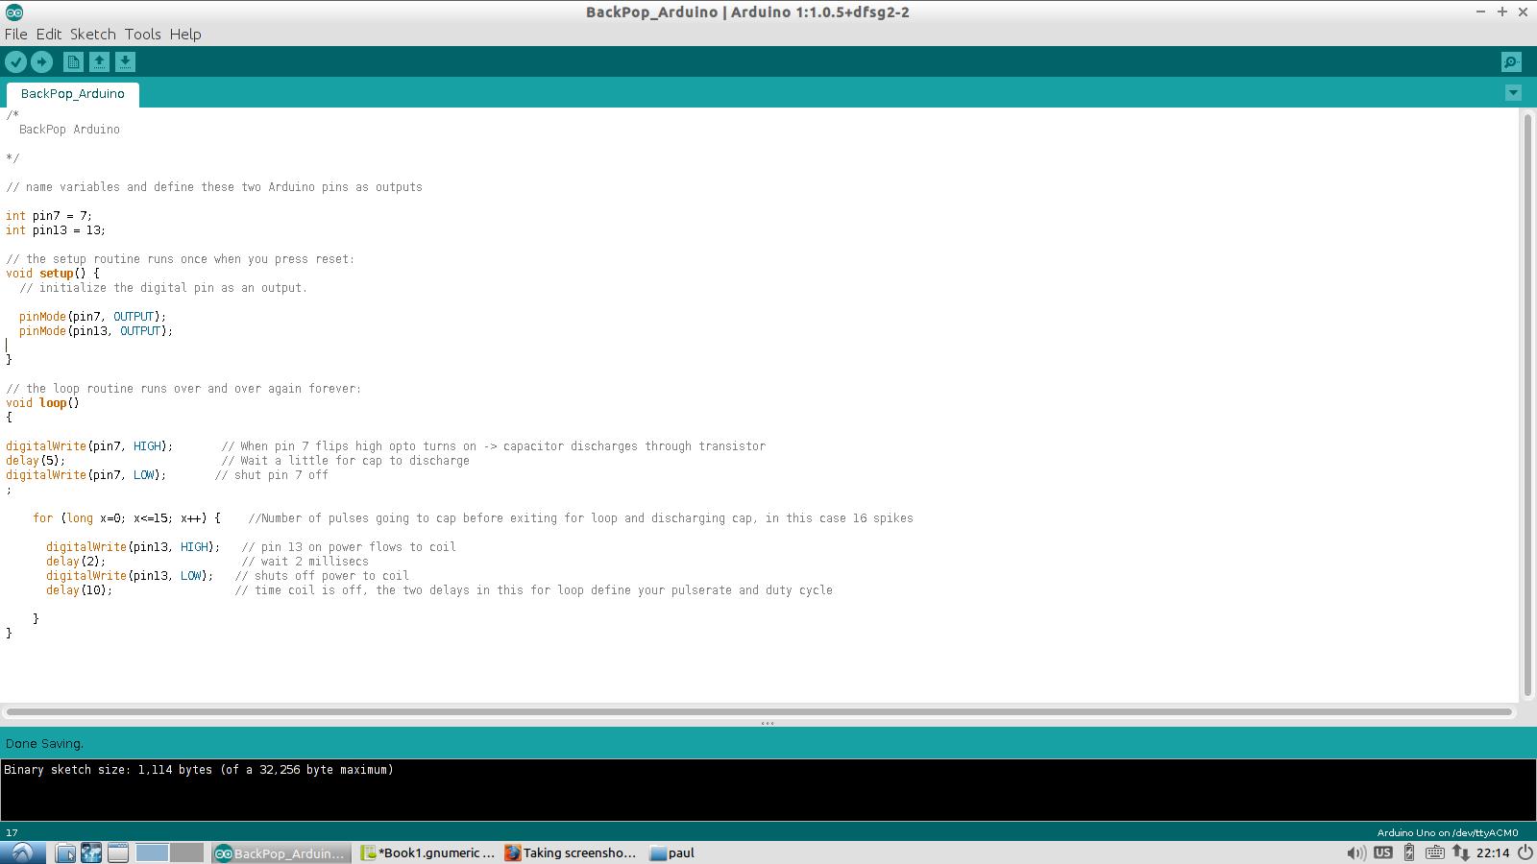Image resolution: width=1537 pixels, height=864 pixels.
Task: Click the vertical scrollbar of the editor
Action: 1527,405
